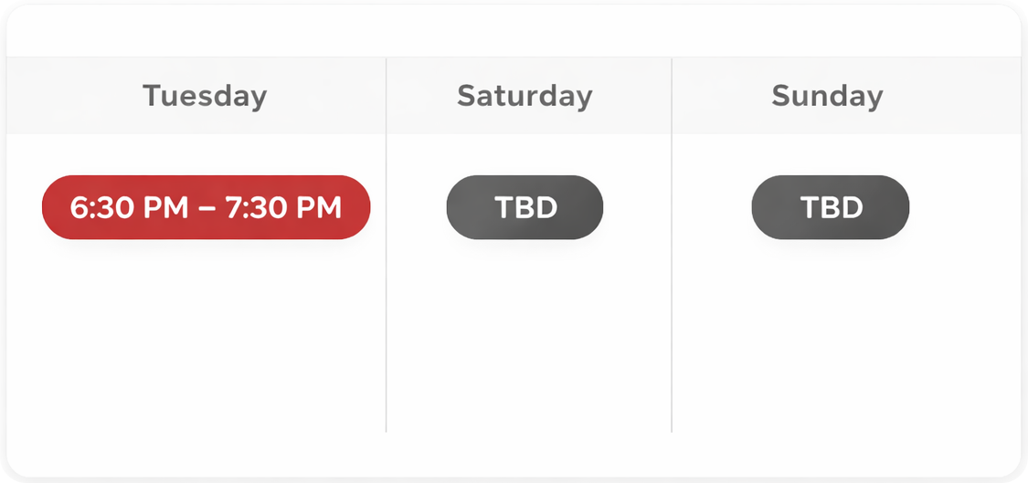Select the TBD pill under Sunday

(x=830, y=207)
